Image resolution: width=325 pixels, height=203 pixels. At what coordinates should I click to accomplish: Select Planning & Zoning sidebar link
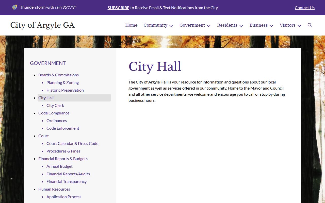point(62,82)
